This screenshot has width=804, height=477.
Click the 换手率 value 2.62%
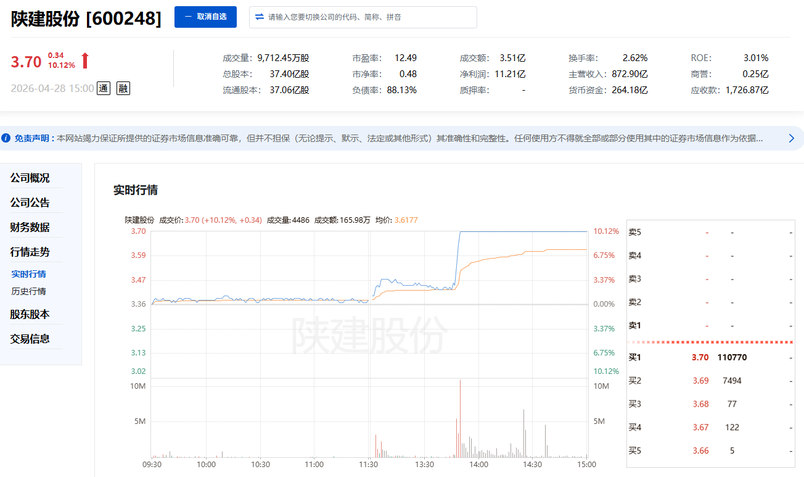point(635,58)
